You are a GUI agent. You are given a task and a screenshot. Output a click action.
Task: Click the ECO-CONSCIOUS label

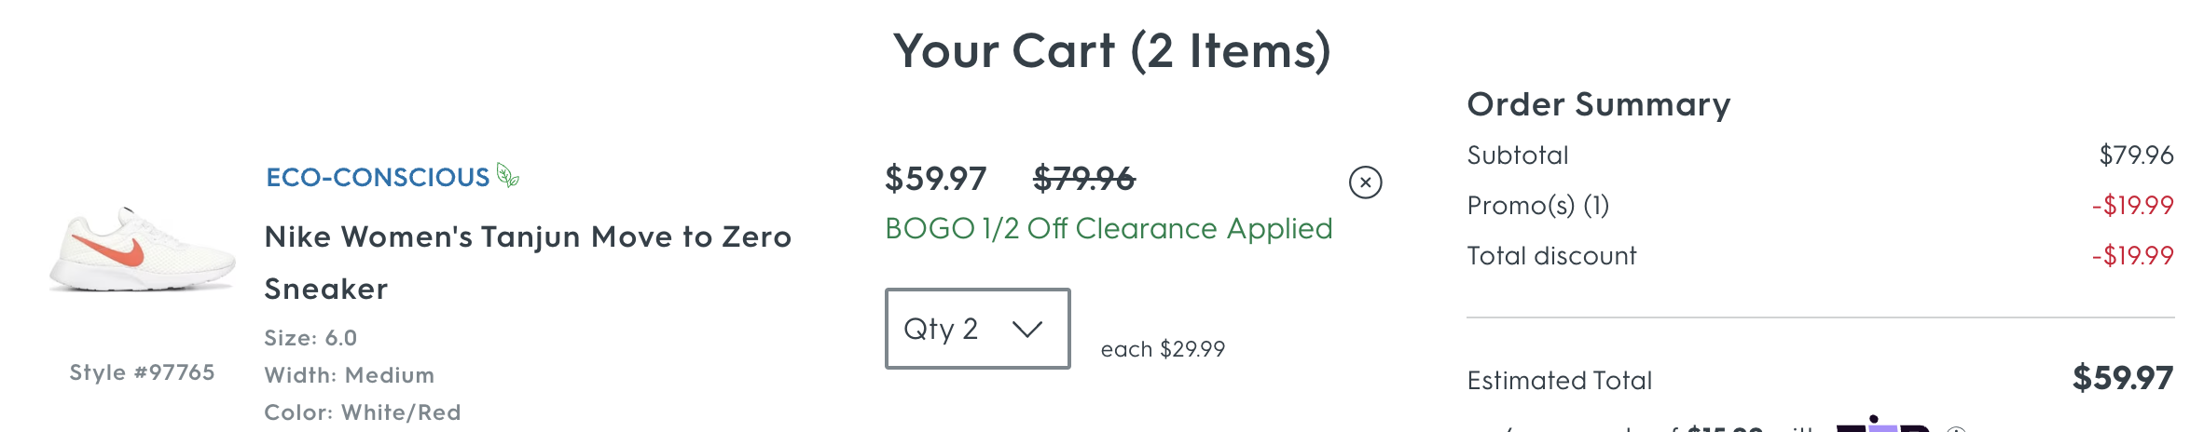point(378,177)
